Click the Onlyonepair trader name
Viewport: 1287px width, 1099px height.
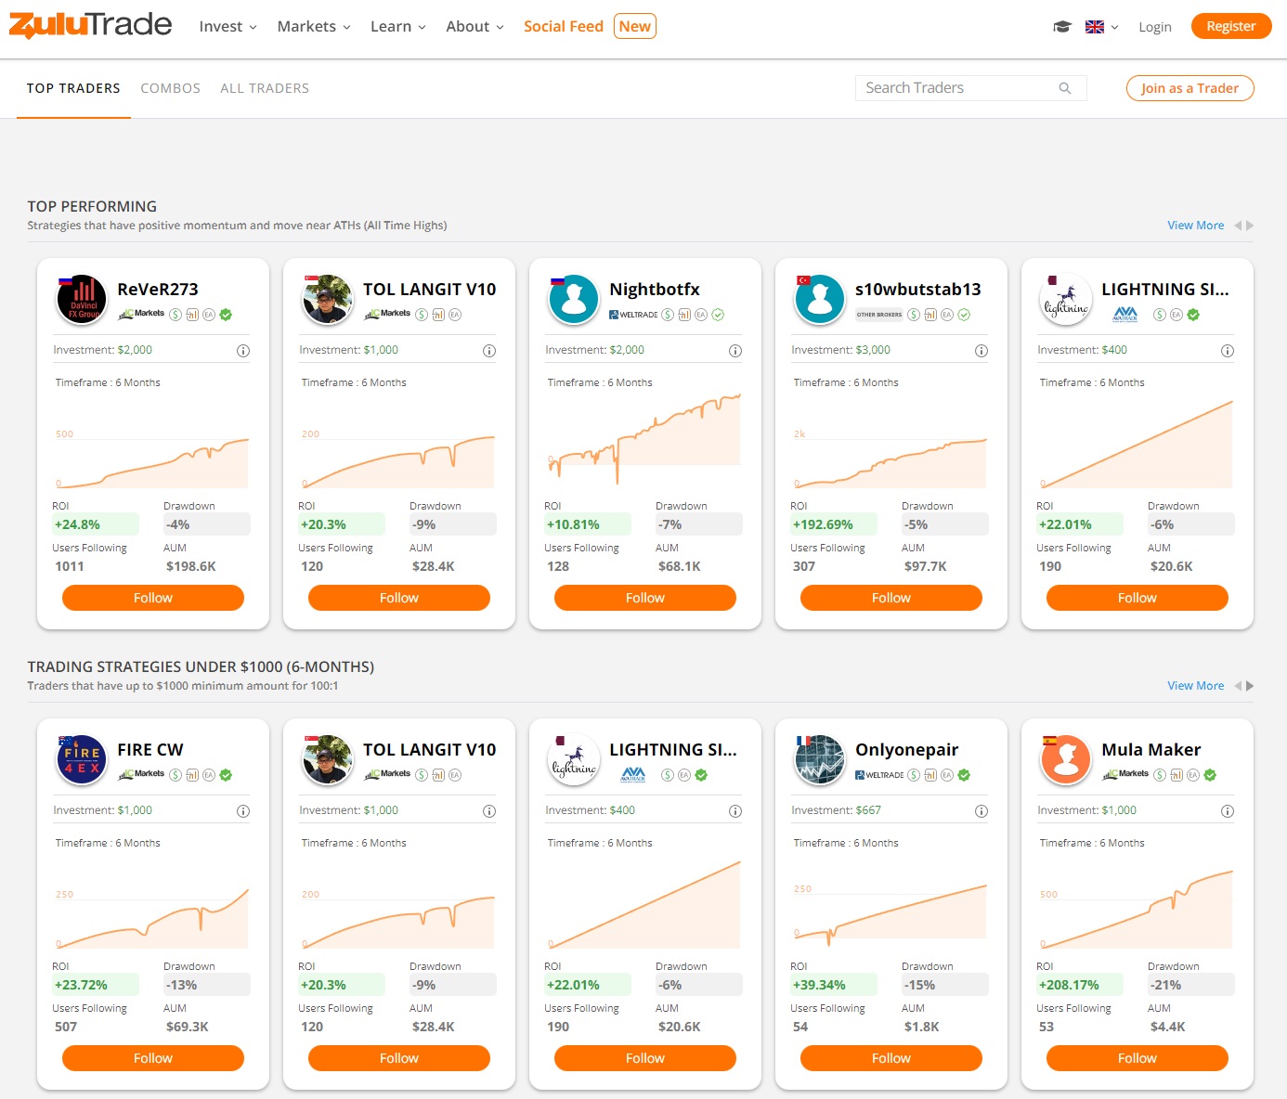coord(906,750)
